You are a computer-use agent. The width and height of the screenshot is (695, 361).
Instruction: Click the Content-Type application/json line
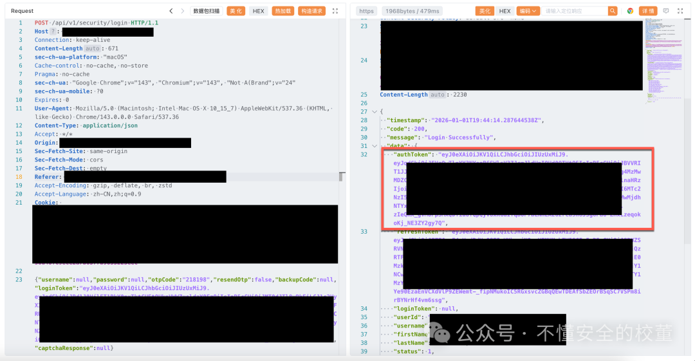(x=86, y=125)
